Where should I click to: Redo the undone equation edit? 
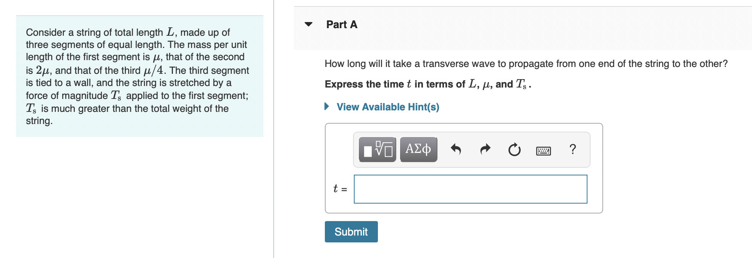485,150
